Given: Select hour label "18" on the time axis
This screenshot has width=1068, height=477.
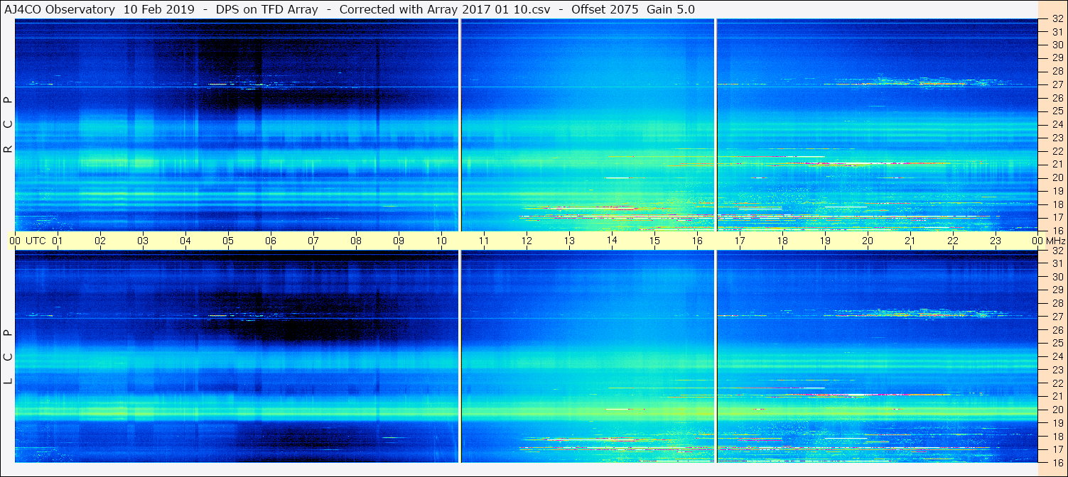Looking at the screenshot, I should tap(782, 241).
